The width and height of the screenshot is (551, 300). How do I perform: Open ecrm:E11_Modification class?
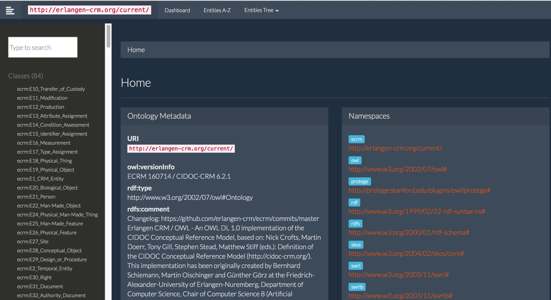click(42, 98)
